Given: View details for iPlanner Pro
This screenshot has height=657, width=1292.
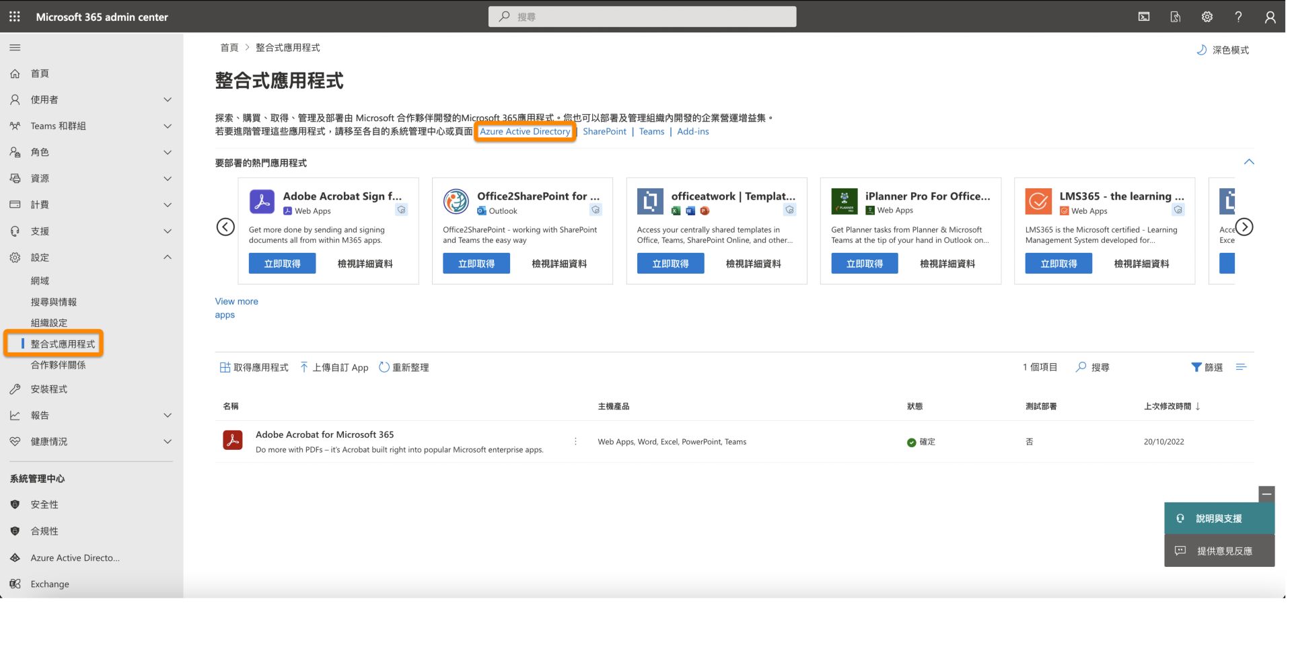Looking at the screenshot, I should tap(947, 264).
